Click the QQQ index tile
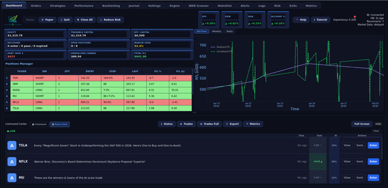The width and height of the screenshot is (388, 188). pyautogui.click(x=255, y=20)
